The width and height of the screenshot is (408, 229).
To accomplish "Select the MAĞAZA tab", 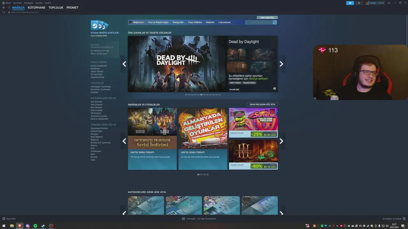I will 18,8.
